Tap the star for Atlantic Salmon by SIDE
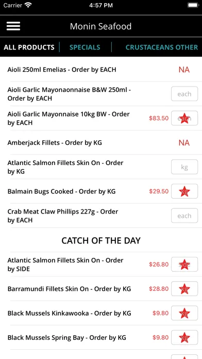The height and width of the screenshot is (359, 202). point(184,265)
